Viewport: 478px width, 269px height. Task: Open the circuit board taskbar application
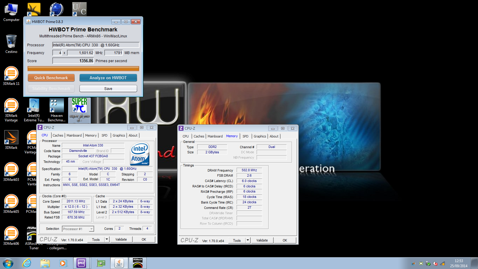coord(101,263)
